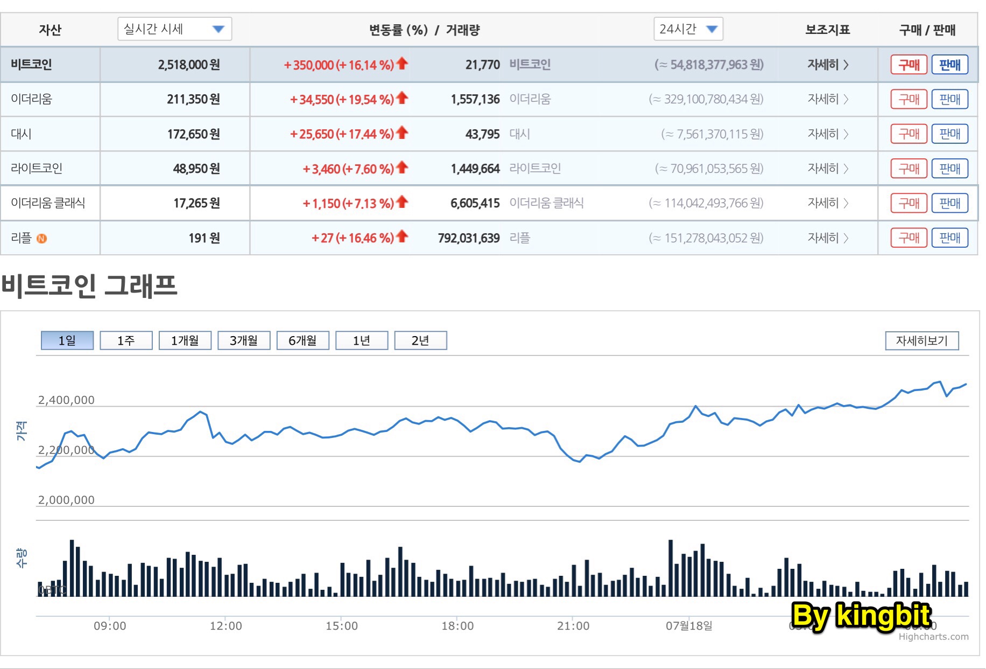Image resolution: width=986 pixels, height=669 pixels.
Task: Click 구매 button for 이더리움 row
Action: (x=909, y=99)
